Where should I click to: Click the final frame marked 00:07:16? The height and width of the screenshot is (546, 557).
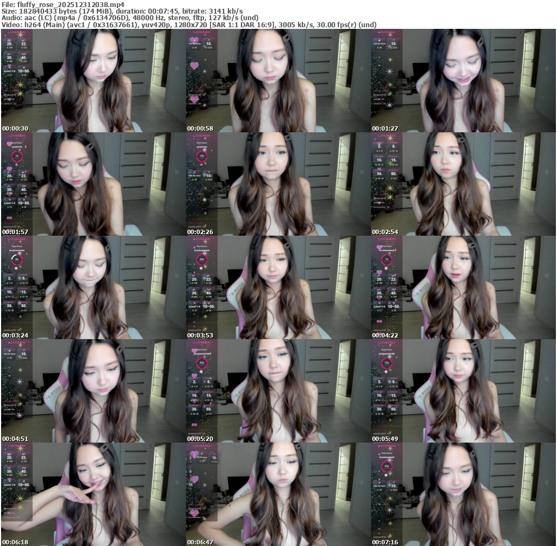tap(463, 494)
